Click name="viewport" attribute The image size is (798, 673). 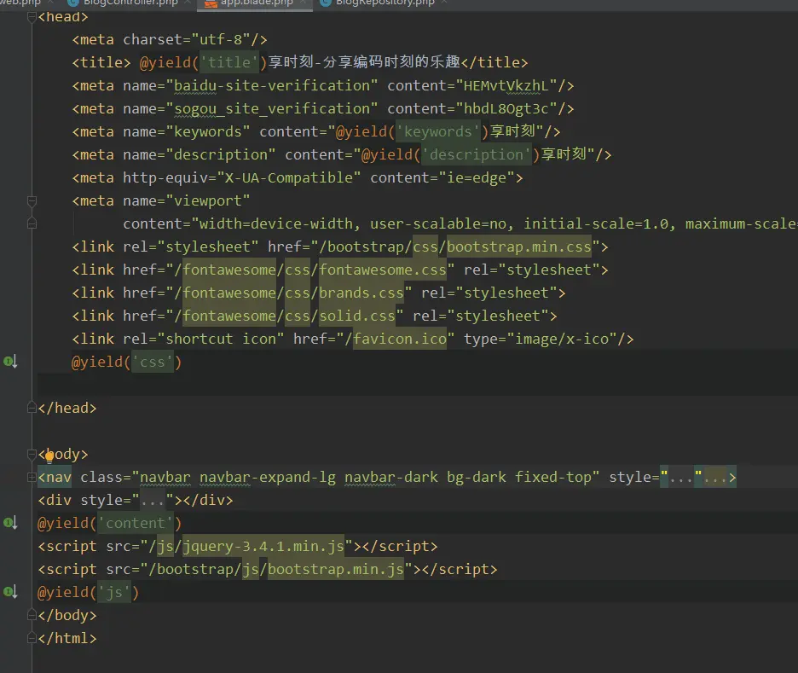186,200
